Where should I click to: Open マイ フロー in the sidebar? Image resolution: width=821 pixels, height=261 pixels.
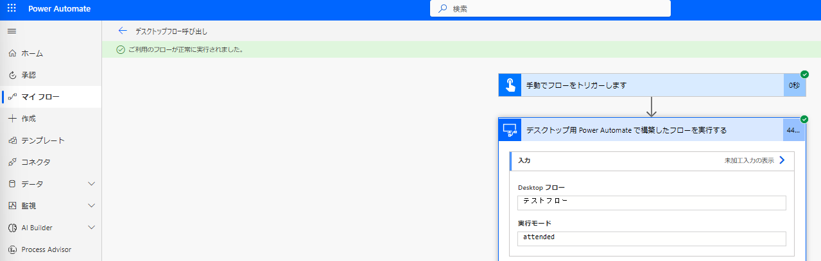pyautogui.click(x=40, y=97)
